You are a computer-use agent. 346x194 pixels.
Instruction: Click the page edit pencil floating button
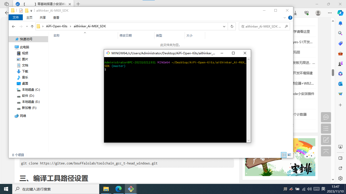point(326,140)
